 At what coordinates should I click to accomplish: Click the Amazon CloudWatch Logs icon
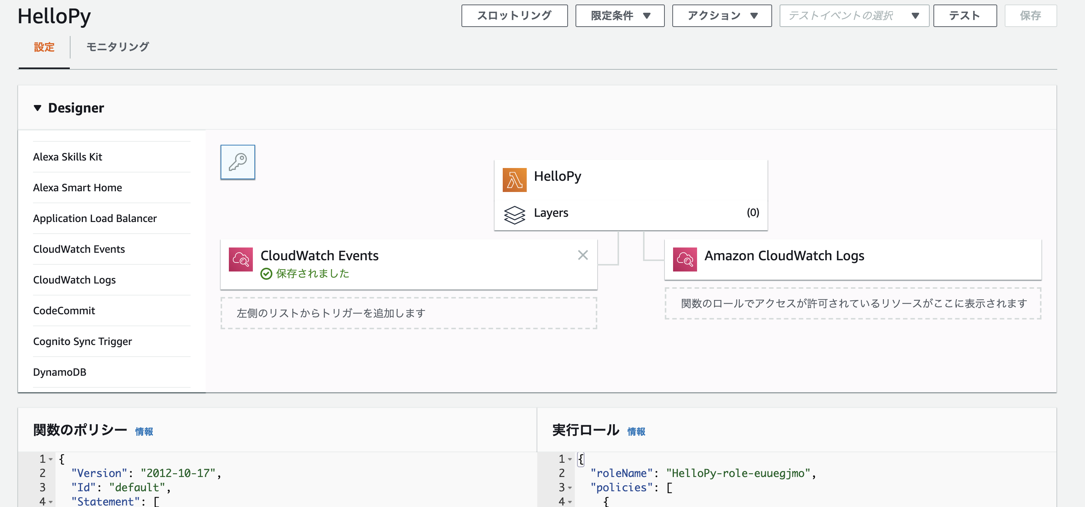pos(685,259)
